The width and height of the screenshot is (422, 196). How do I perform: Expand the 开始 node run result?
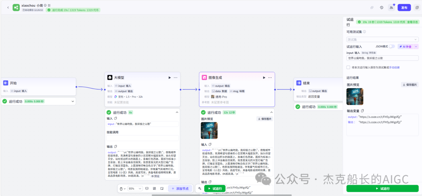pos(73,102)
